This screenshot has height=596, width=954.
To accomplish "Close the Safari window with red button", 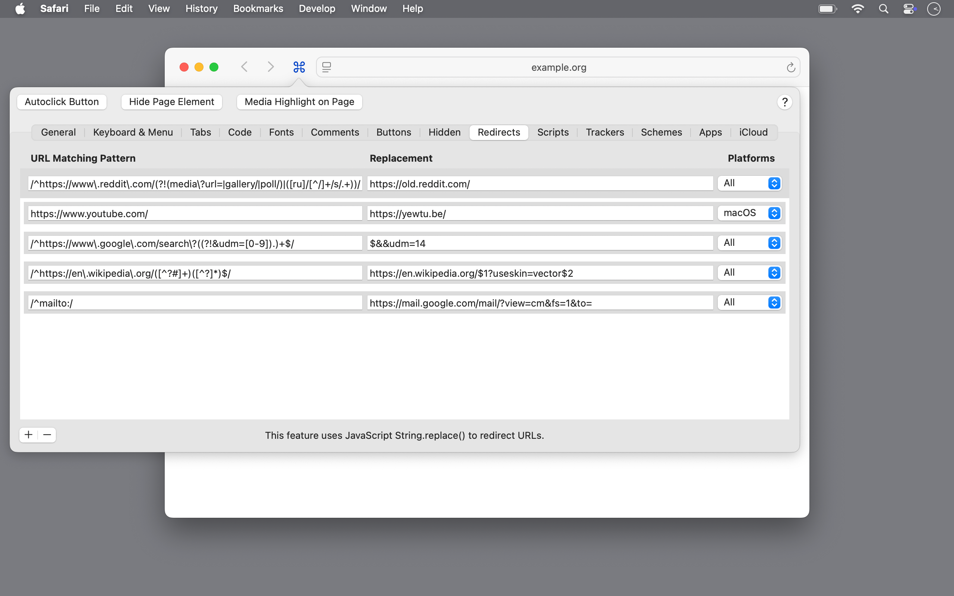I will tap(184, 67).
